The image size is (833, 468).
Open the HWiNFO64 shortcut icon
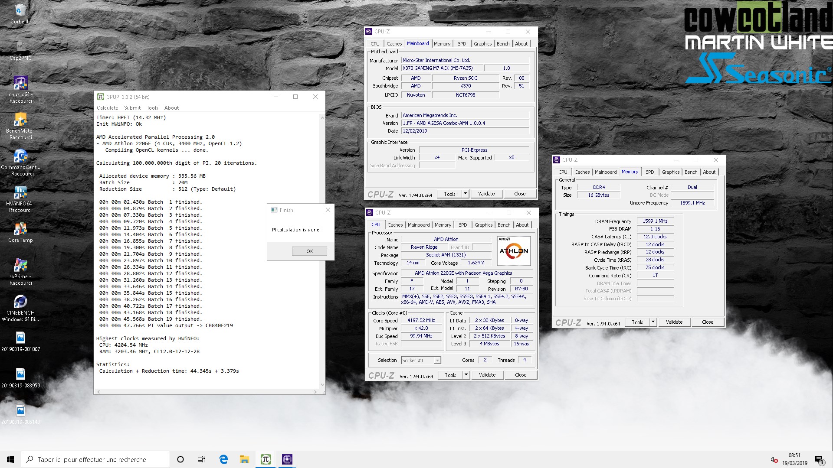pyautogui.click(x=20, y=199)
